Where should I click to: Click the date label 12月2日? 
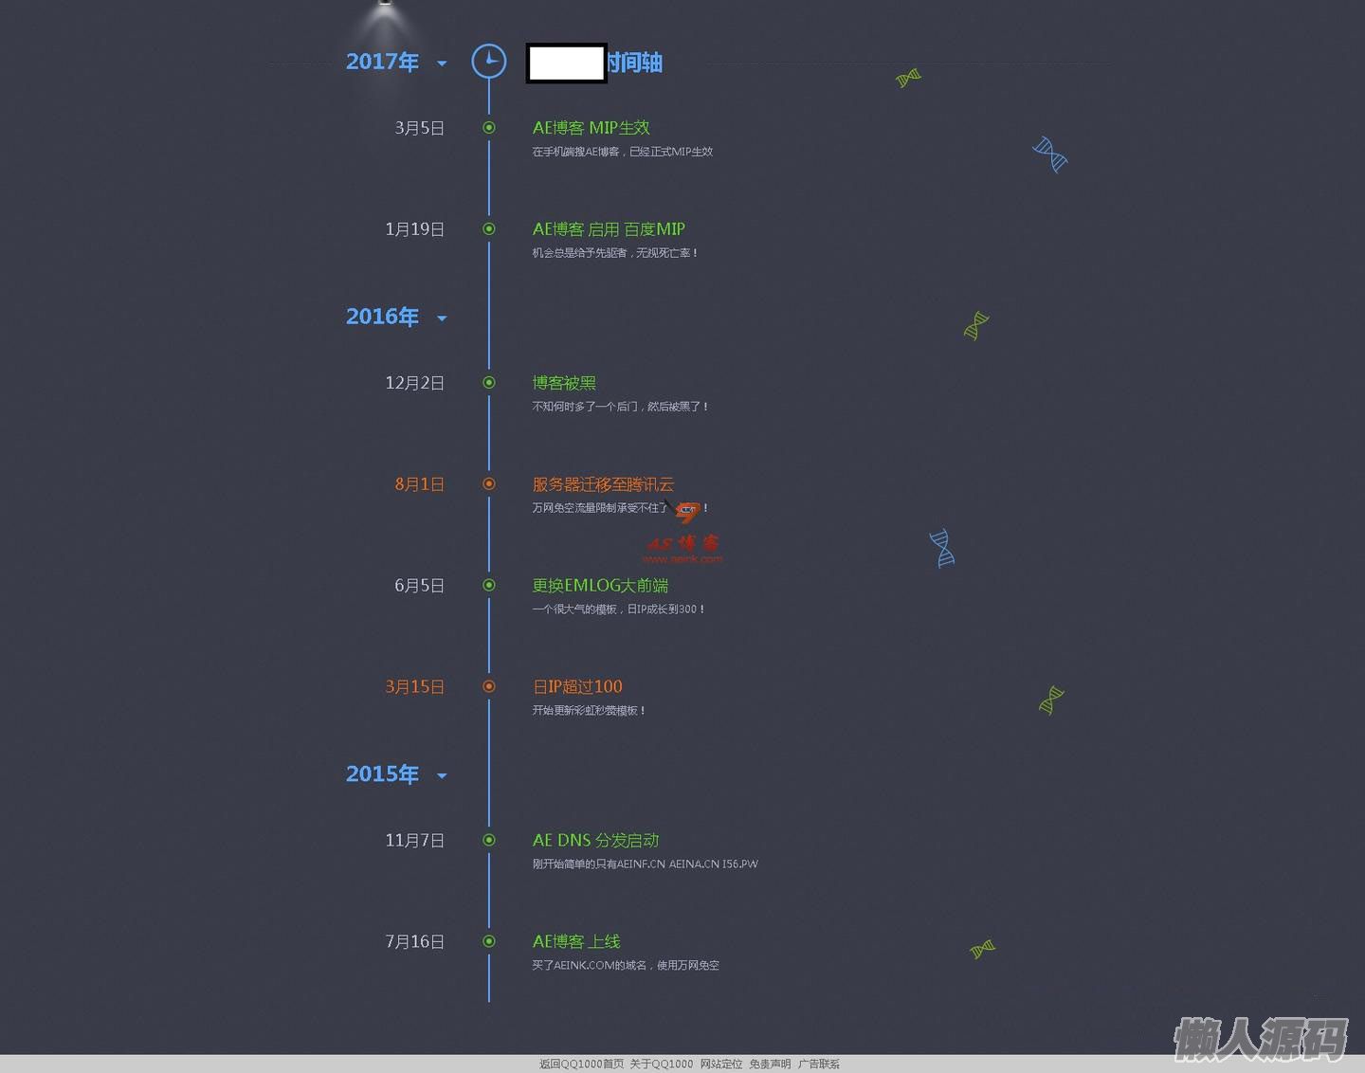coord(414,383)
